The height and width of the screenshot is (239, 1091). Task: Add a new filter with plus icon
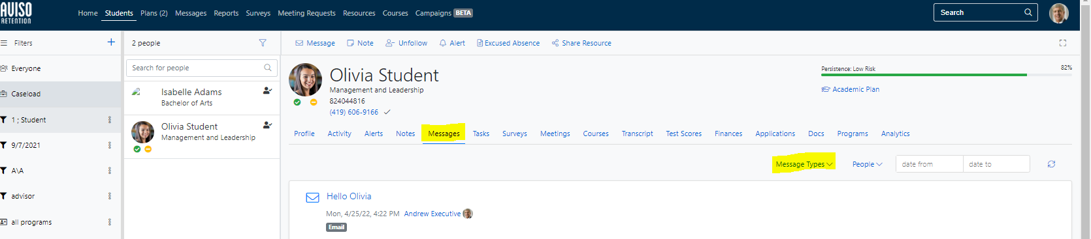[111, 42]
